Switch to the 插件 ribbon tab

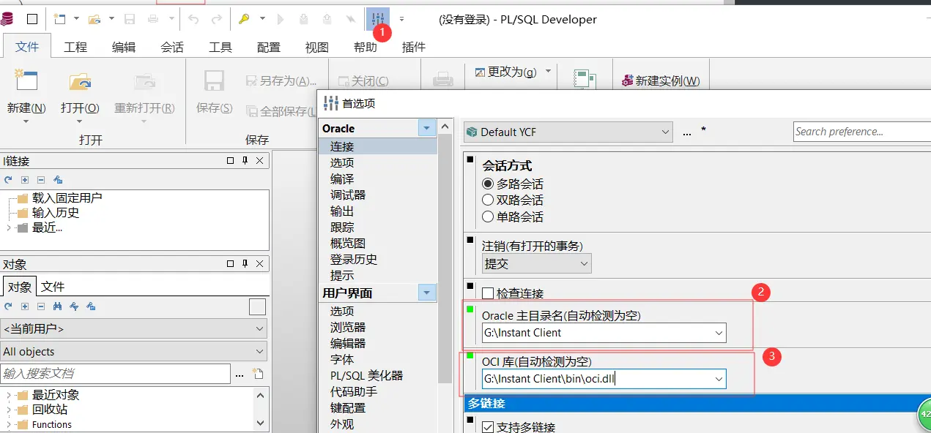click(x=414, y=47)
